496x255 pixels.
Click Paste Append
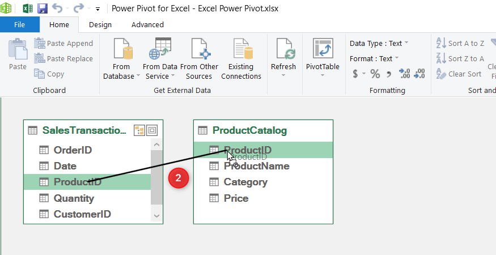click(63, 43)
